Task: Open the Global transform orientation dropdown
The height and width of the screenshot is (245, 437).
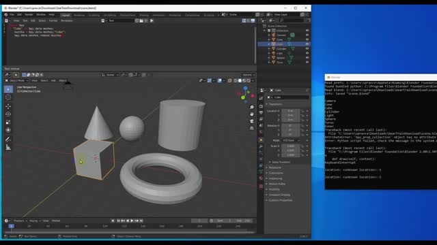Action: [111, 75]
